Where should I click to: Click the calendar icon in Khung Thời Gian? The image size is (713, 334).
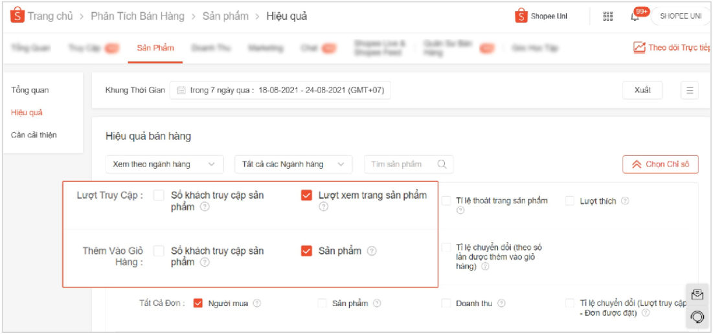[181, 91]
